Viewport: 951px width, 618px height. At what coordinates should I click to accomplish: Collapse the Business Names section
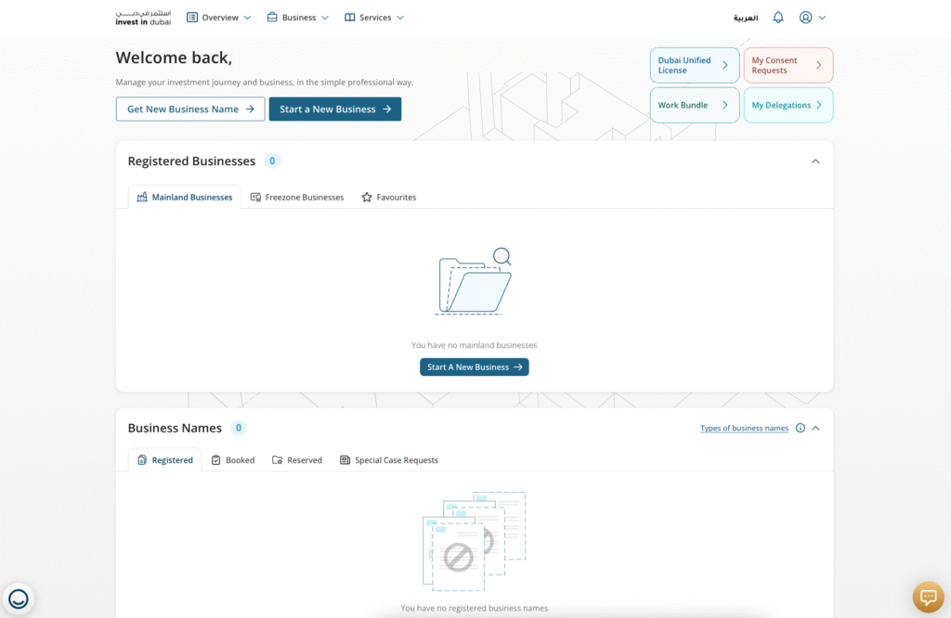(x=815, y=428)
